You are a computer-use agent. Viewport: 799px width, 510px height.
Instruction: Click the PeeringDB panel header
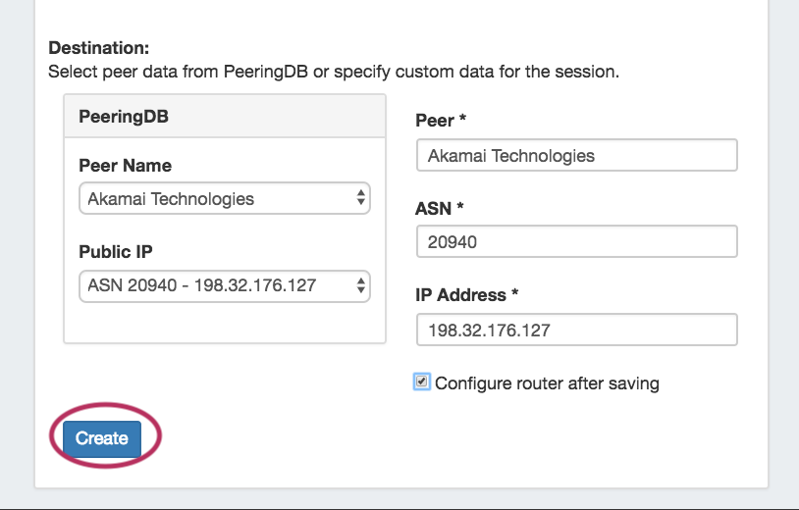224,116
